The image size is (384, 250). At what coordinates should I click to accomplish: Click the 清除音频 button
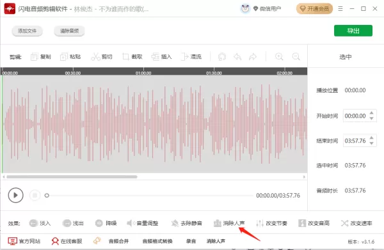coord(69,31)
